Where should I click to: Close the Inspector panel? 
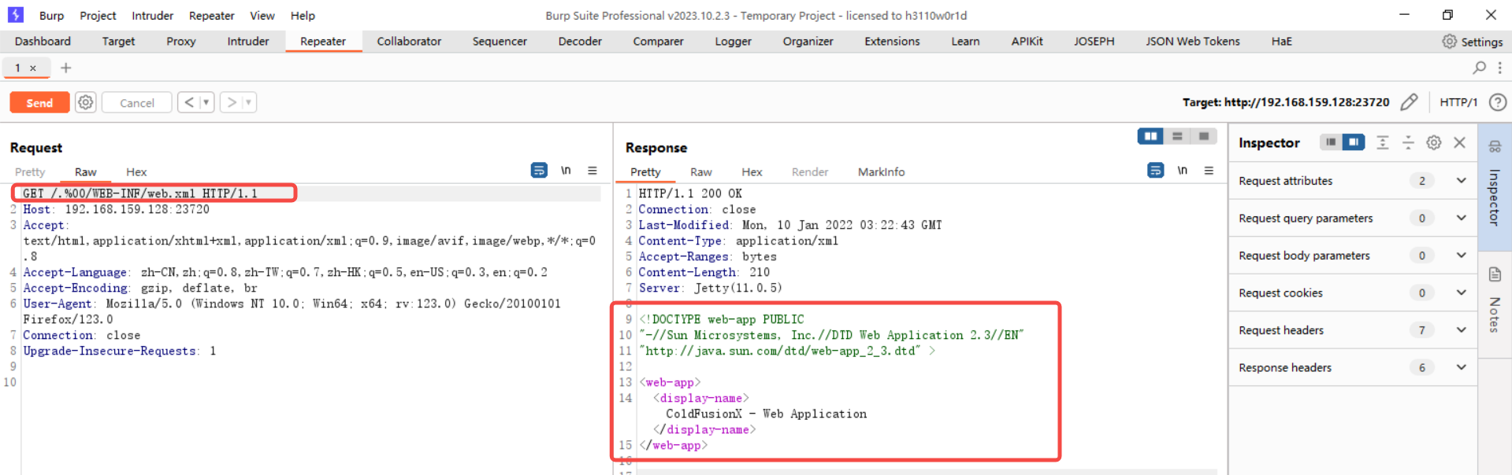coord(1459,142)
